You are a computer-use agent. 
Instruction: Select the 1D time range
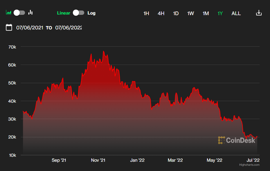[x=176, y=14]
